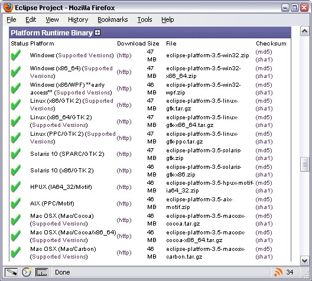Image resolution: width=312 pixels, height=281 pixels.
Task: Click http link for Mac OSX Cocoa/x86_64
Action: (x=124, y=236)
